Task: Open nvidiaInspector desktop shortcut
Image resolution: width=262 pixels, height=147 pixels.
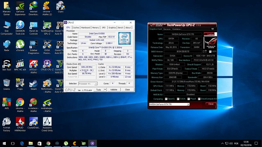Action: click(47, 105)
